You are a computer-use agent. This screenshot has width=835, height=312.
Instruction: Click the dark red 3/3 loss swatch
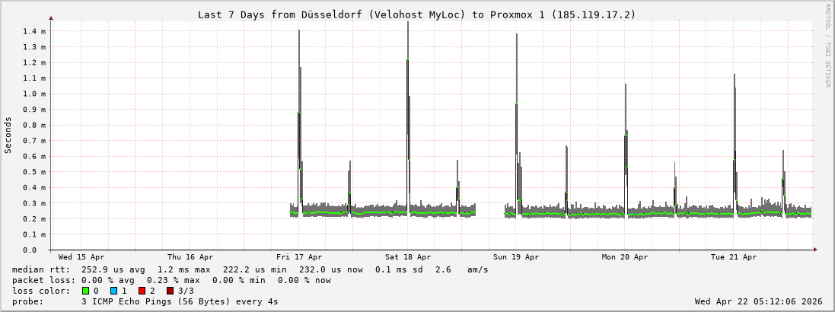170,291
